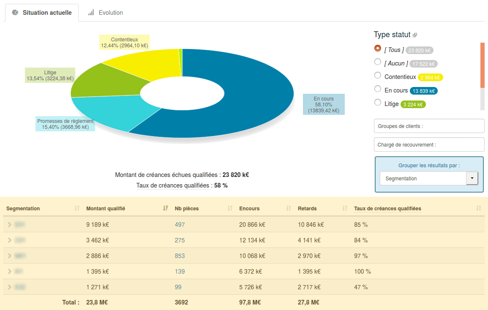The image size is (488, 310).
Task: Select the En cours radio button
Action: pyautogui.click(x=378, y=89)
